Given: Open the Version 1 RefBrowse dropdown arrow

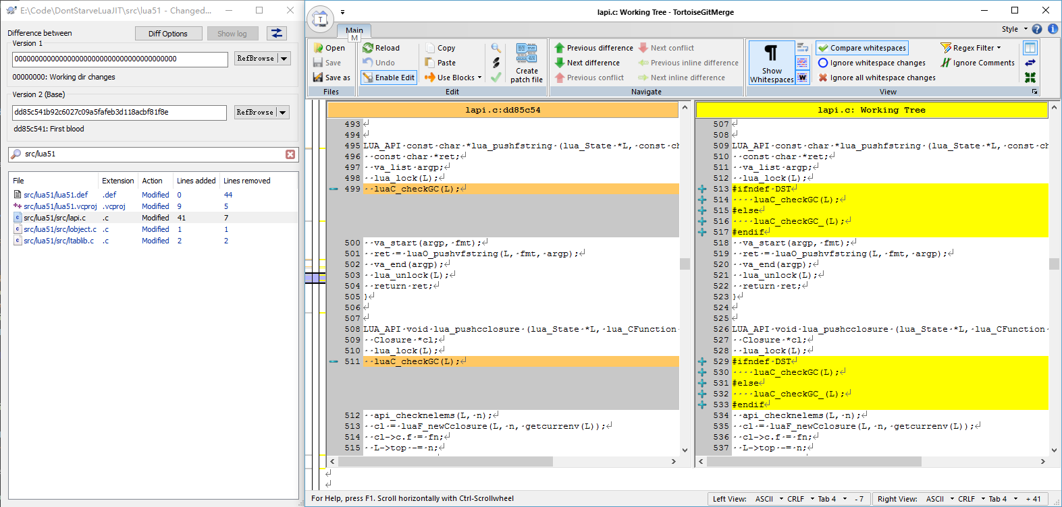Looking at the screenshot, I should coord(284,59).
